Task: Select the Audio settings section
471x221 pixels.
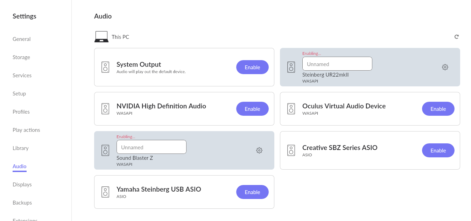Action: 20,166
